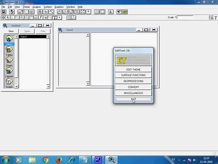
Task: Click New in the project window
Action: [x=11, y=31]
